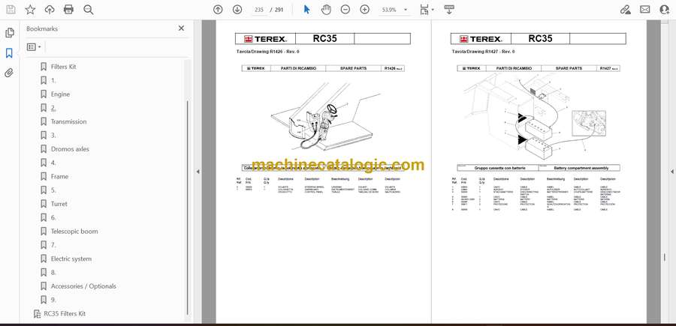Click the Gruppo cassetta con batterie caption
The height and width of the screenshot is (326, 676).
pyautogui.click(x=499, y=168)
